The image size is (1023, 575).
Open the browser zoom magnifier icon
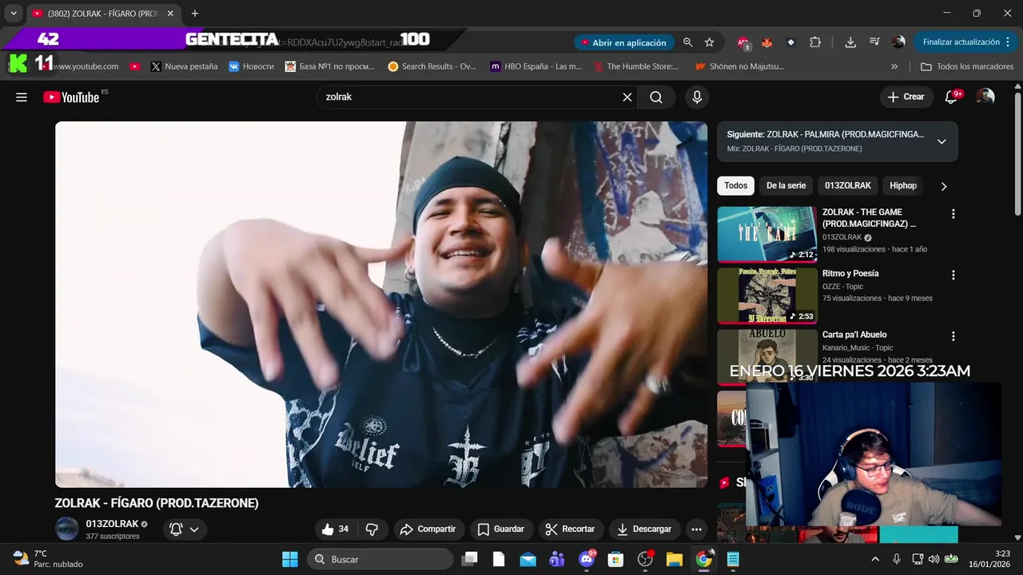pyautogui.click(x=688, y=42)
